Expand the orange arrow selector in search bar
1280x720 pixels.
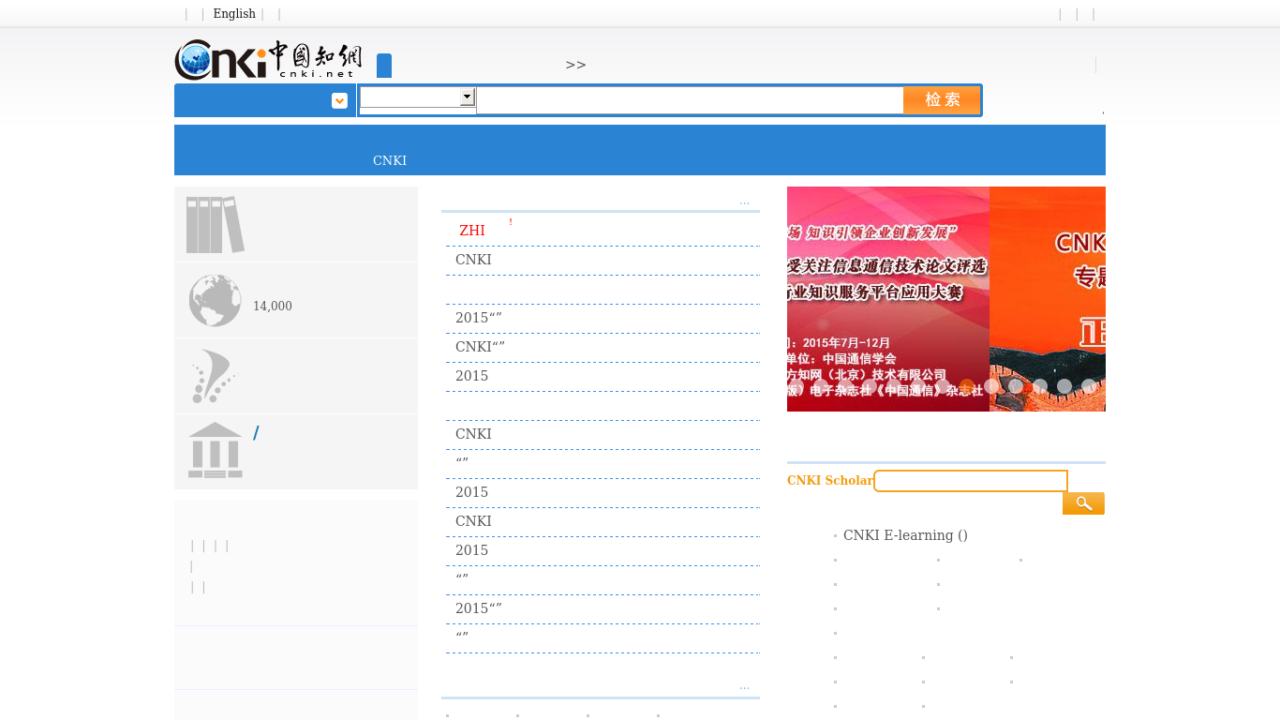(x=338, y=99)
